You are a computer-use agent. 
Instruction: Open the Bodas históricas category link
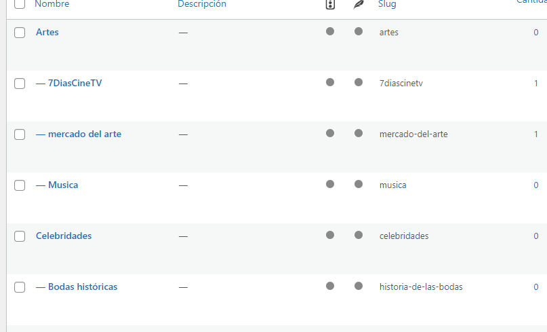click(x=83, y=287)
